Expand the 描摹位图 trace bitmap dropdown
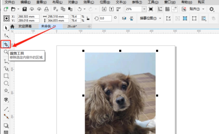The width and height of the screenshot is (219, 134). 160,18
